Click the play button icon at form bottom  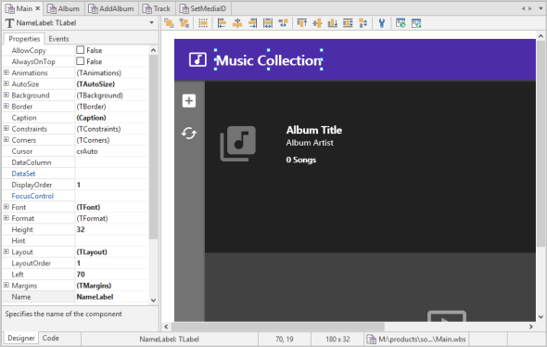coord(447,316)
